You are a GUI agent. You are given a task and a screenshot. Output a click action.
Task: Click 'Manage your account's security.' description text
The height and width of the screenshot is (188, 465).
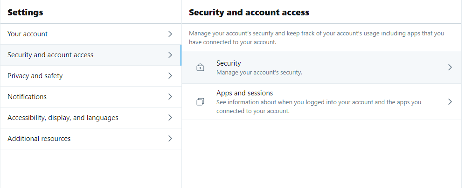[259, 73]
